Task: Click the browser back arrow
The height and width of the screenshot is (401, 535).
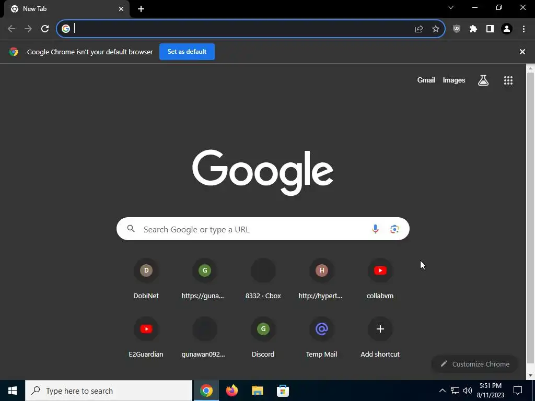Action: pos(11,29)
